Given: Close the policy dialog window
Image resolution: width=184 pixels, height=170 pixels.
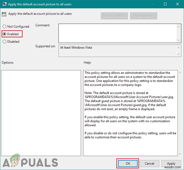Looking at the screenshot, I should pos(178,4).
